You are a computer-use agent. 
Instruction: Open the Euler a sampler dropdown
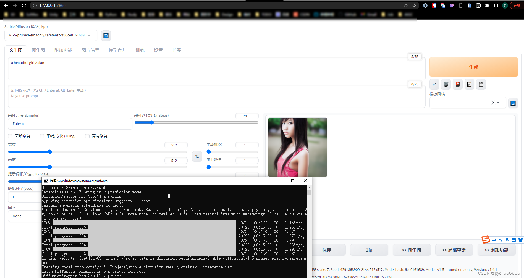click(70, 124)
